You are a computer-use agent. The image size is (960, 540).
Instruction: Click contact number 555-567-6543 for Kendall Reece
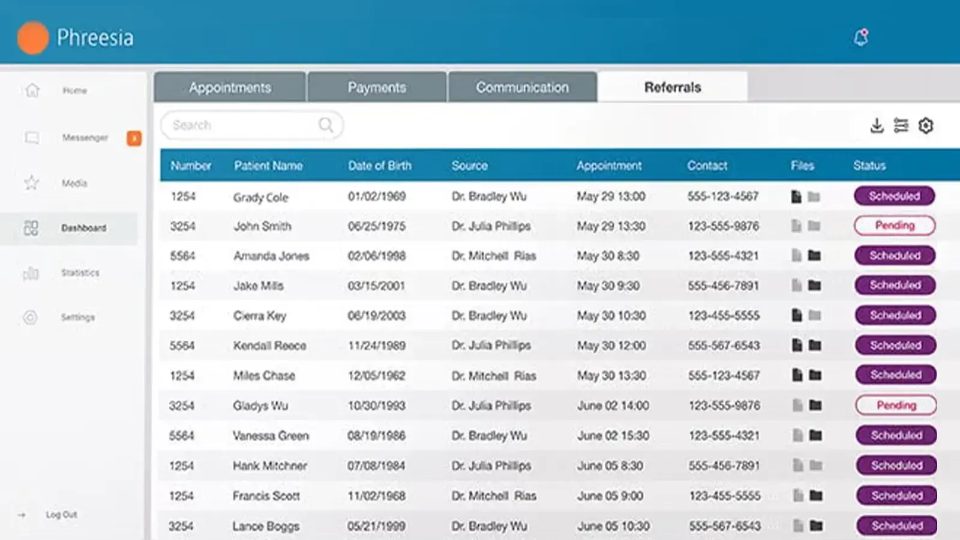pyautogui.click(x=724, y=346)
